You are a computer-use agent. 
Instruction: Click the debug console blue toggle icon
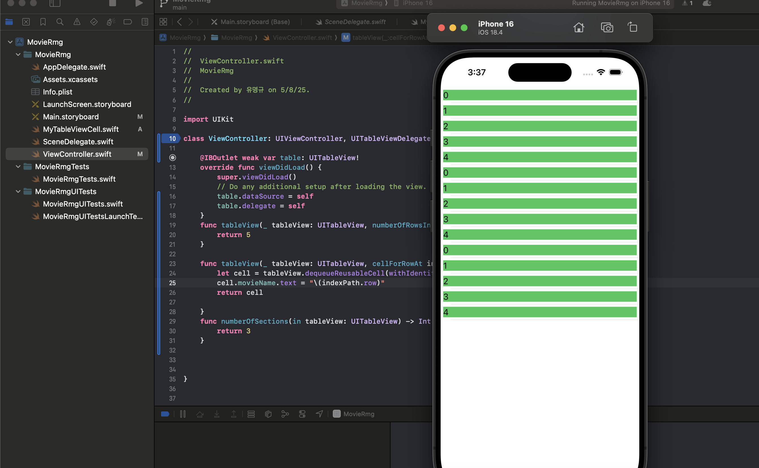tap(165, 414)
